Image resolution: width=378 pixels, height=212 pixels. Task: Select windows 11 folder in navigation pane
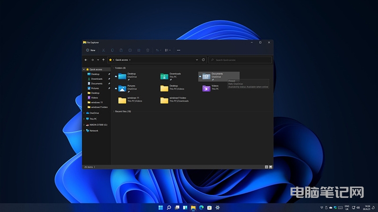96,102
